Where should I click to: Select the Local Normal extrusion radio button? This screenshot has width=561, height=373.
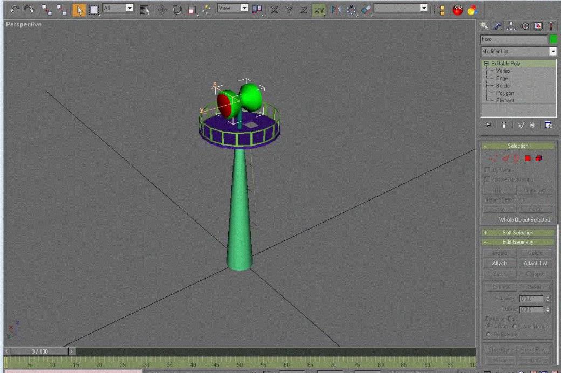click(x=515, y=326)
